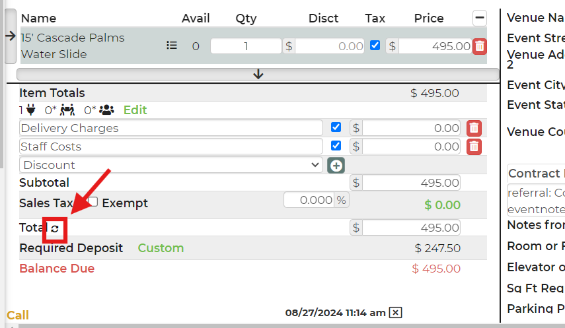This screenshot has width=565, height=328.
Task: Toggle the Tax checkbox for the water slide
Action: (375, 46)
